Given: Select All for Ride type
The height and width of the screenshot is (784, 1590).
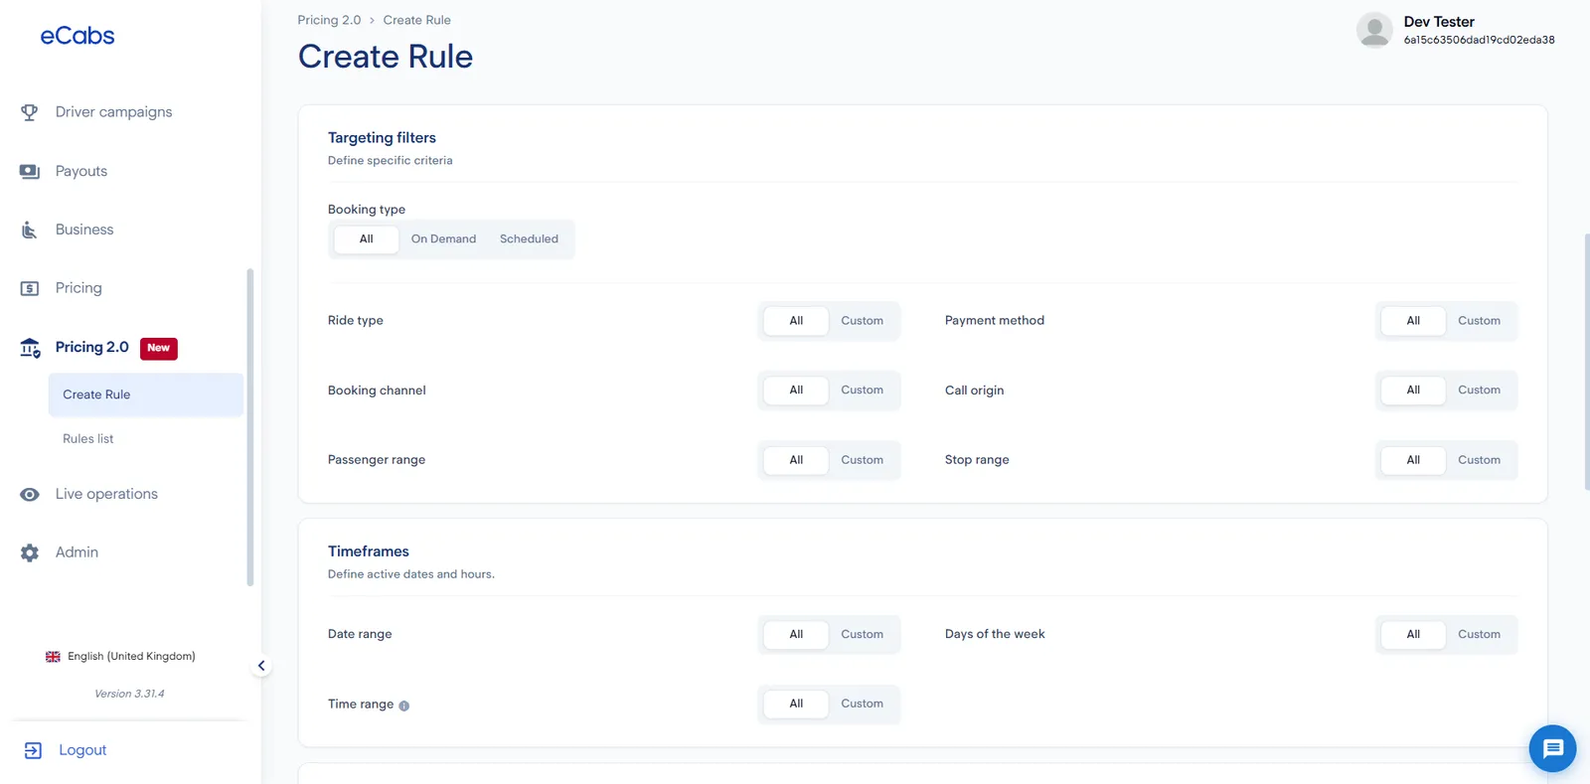Looking at the screenshot, I should [x=796, y=321].
